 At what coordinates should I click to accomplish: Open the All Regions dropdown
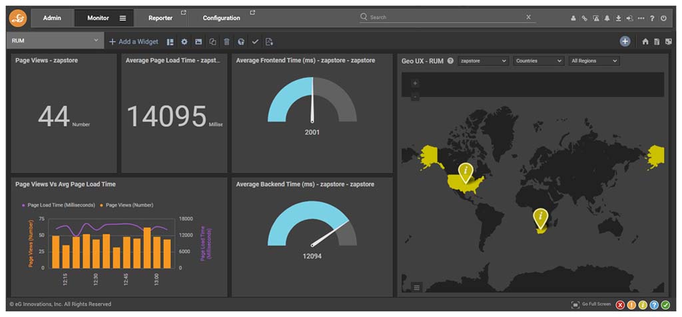click(593, 61)
